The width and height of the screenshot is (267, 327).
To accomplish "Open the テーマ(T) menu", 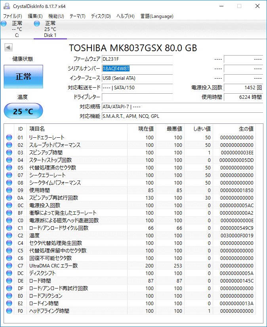I will pyautogui.click(x=77, y=16).
